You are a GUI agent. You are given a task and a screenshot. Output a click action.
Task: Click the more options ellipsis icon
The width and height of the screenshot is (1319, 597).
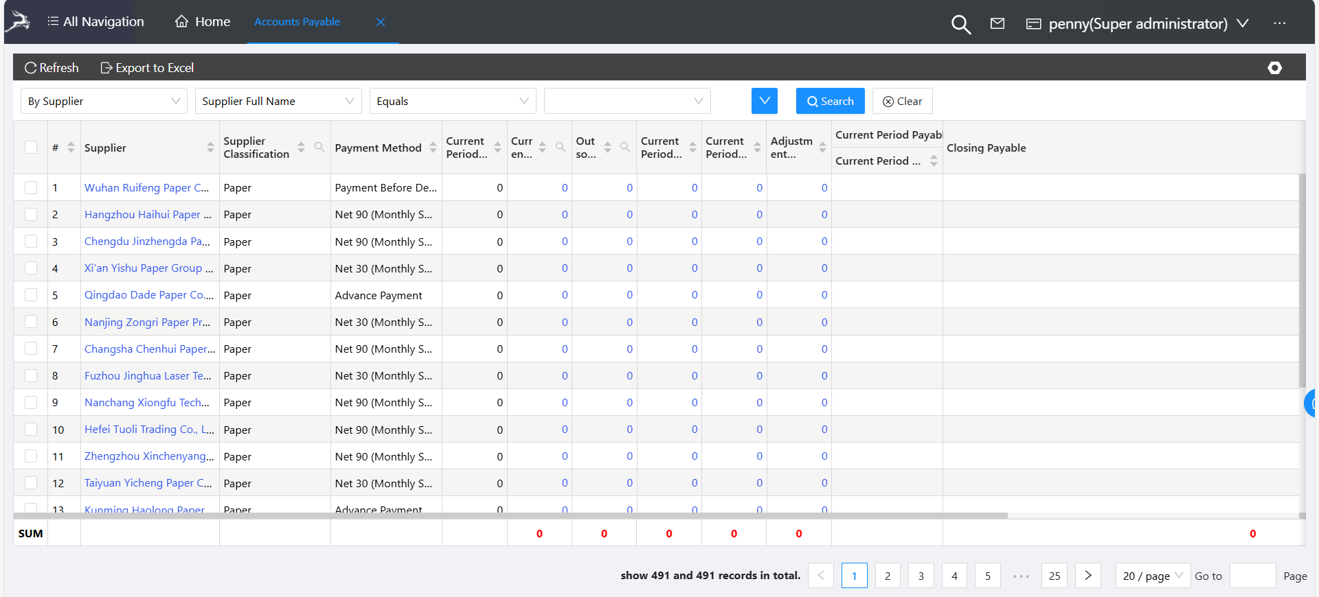(1279, 23)
